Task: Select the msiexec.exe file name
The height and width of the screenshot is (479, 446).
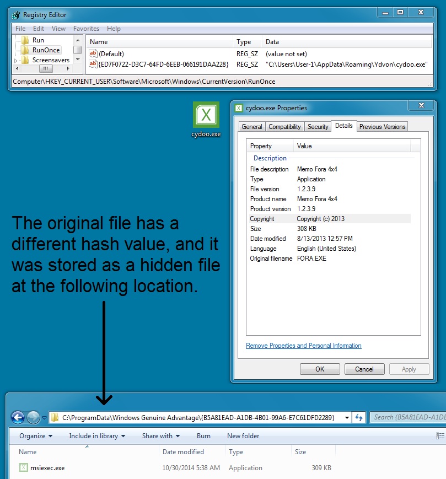Action: pyautogui.click(x=47, y=467)
